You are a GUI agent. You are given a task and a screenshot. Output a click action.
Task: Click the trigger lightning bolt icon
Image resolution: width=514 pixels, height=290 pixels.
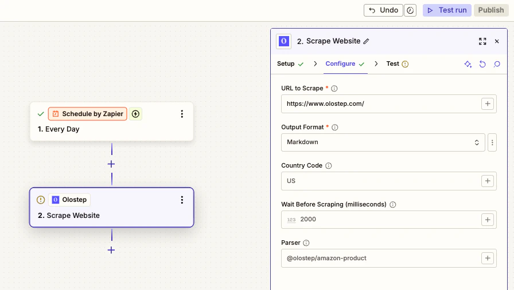coord(135,114)
